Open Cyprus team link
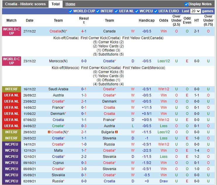 58,163
